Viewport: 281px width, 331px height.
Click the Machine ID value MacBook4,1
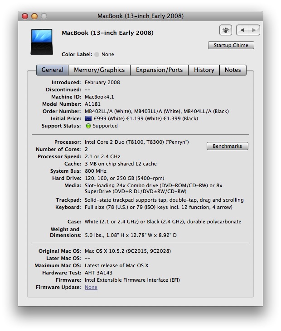(x=99, y=97)
